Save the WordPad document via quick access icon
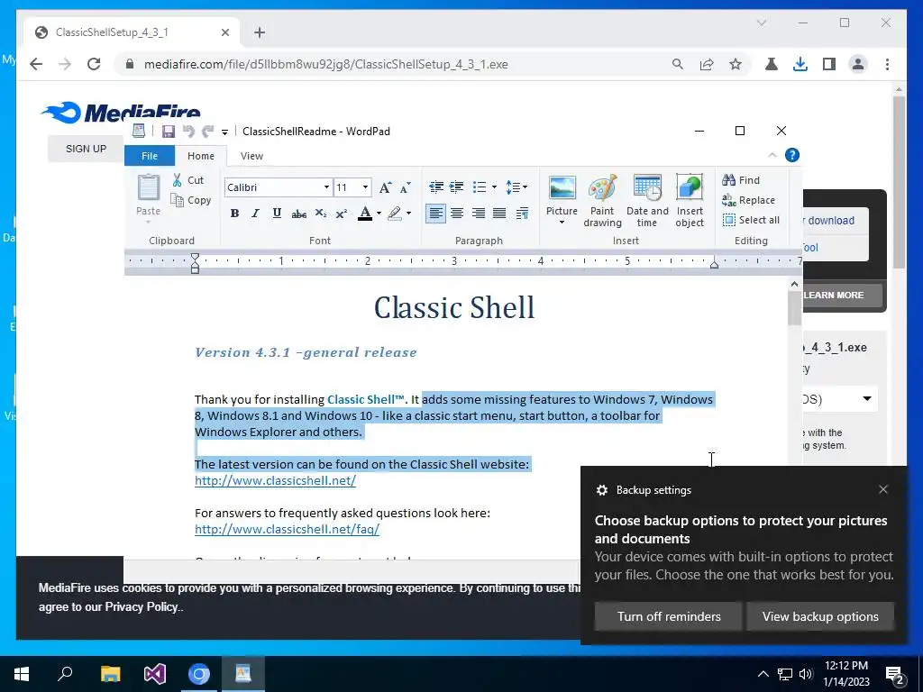 (x=169, y=132)
